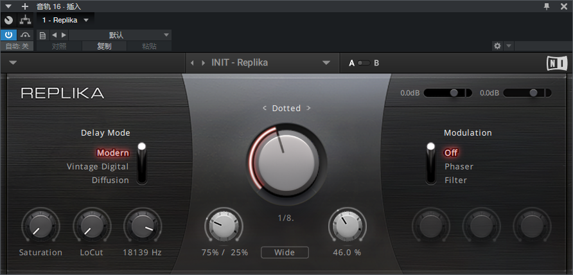Image resolution: width=573 pixels, height=275 pixels.
Task: Click the first disabled modulation knob
Action: [x=431, y=226]
